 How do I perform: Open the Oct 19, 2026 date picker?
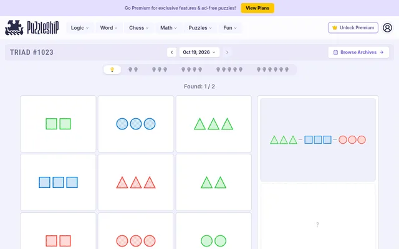199,52
